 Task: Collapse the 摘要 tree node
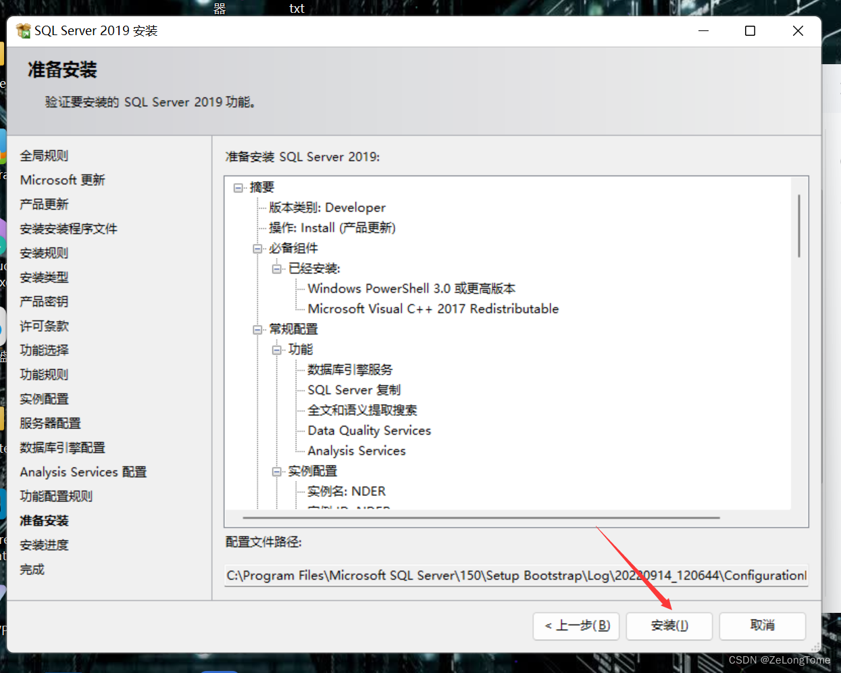(238, 187)
